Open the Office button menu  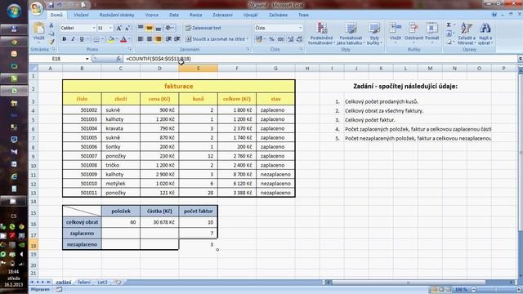click(x=37, y=8)
